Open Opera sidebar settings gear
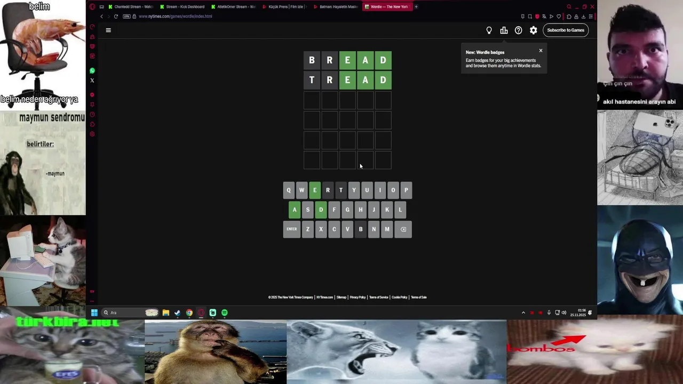 [x=92, y=134]
